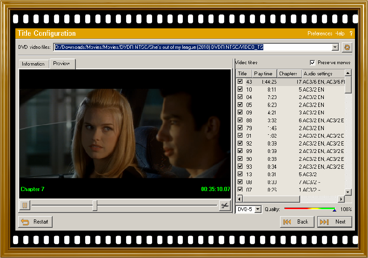Click the Quality slider bar
This screenshot has height=258, width=368.
(x=310, y=208)
